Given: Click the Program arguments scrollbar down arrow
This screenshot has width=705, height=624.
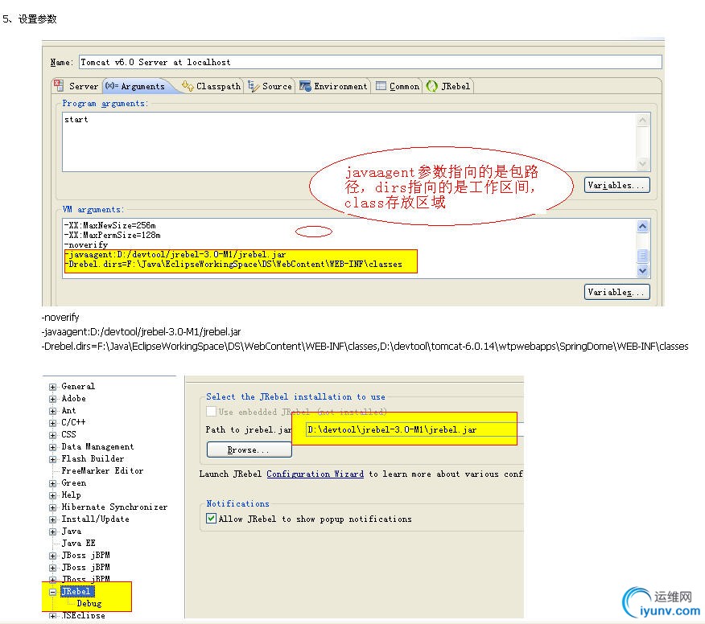Looking at the screenshot, I should 642,163.
